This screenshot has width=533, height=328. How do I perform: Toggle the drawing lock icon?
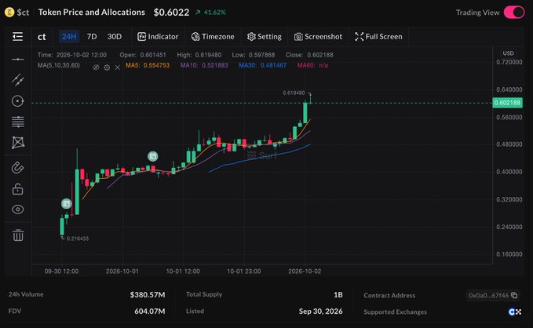(18, 188)
